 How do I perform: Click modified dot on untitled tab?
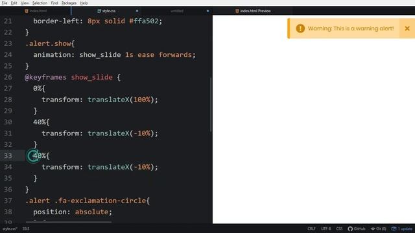pyautogui.click(x=207, y=11)
